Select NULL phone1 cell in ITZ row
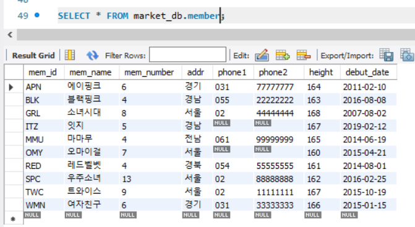 (x=233, y=126)
